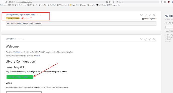Open info panel of GettingStarted tiddler
This screenshot has width=173, height=93.
[146, 39]
